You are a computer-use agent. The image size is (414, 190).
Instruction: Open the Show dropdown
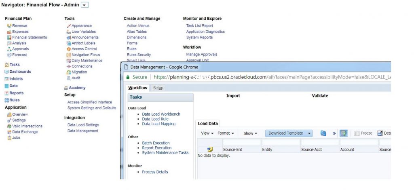pyautogui.click(x=250, y=133)
